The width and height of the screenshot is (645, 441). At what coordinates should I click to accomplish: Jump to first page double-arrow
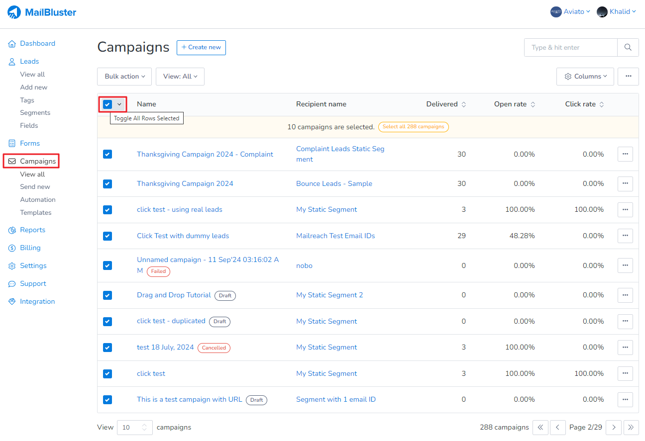(540, 427)
